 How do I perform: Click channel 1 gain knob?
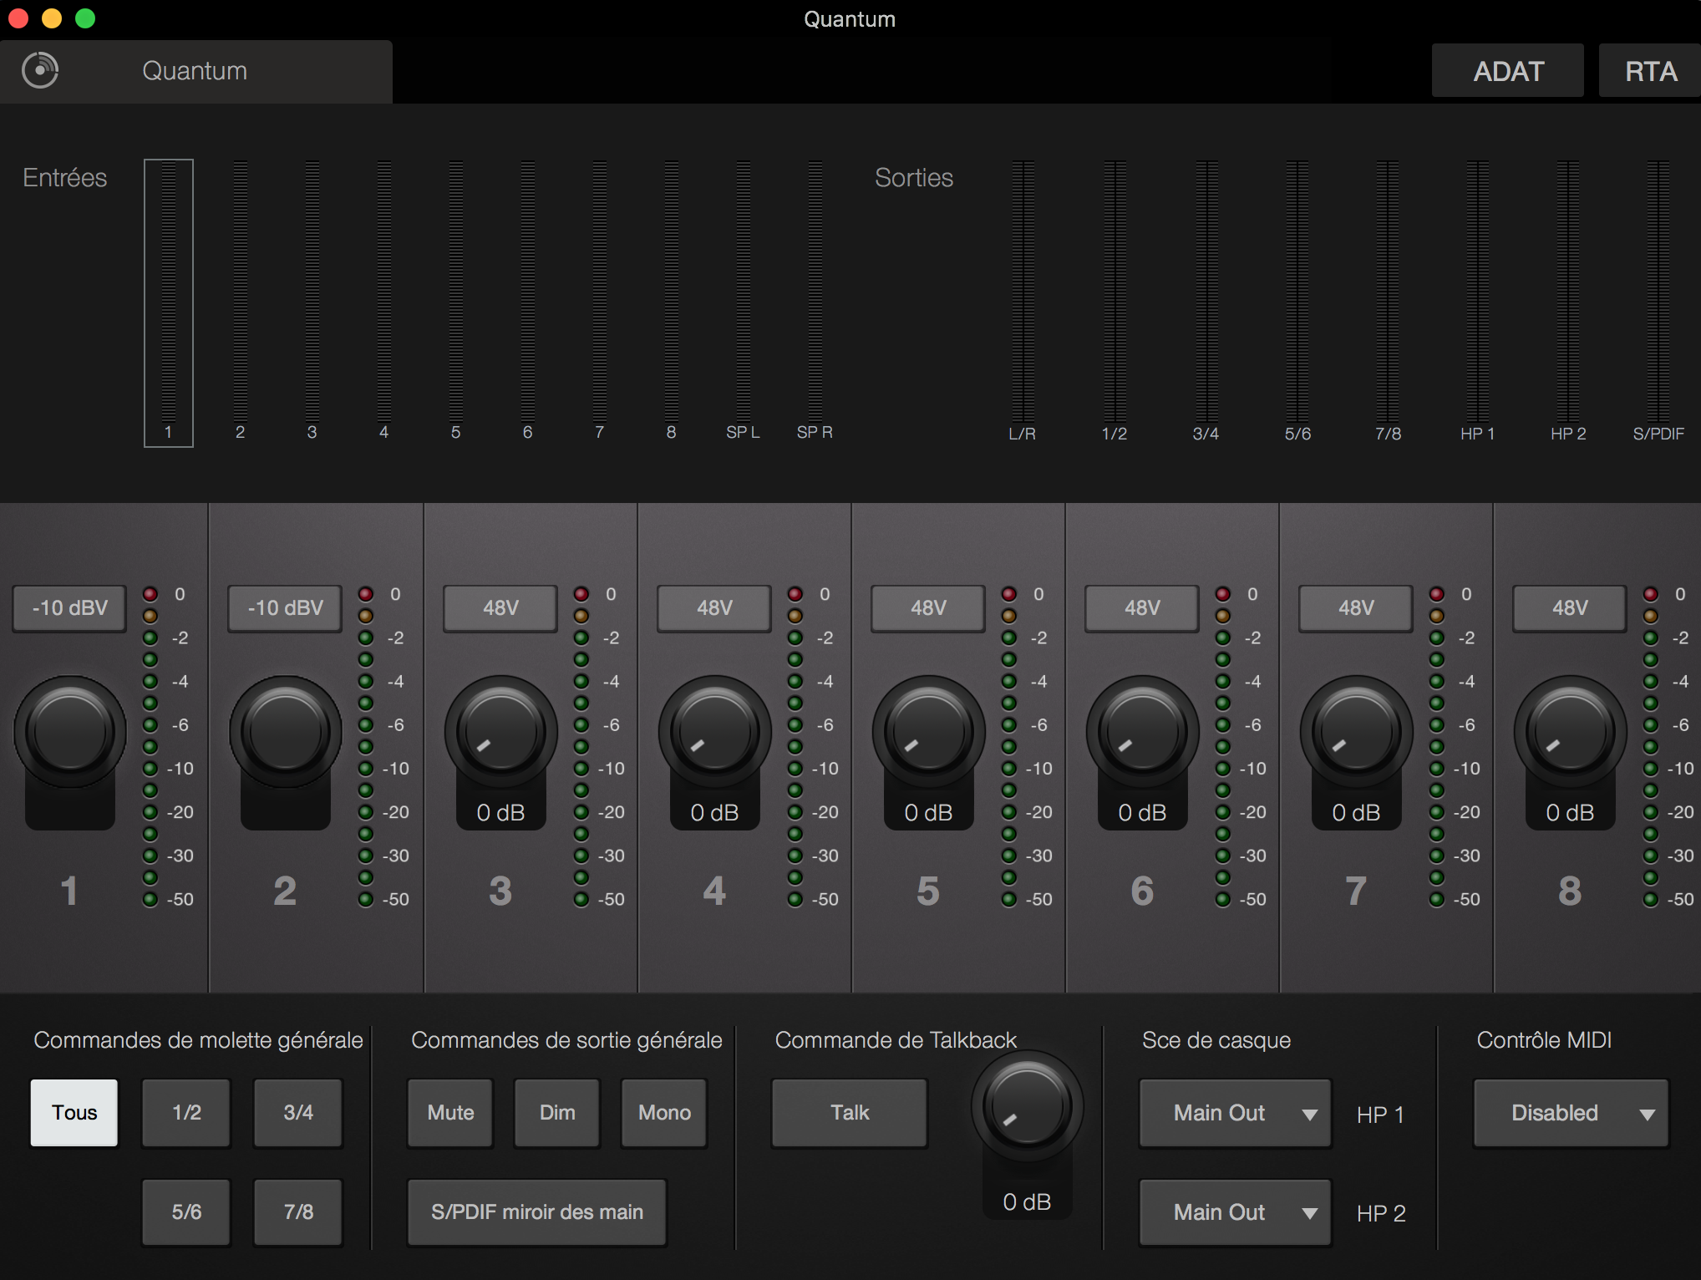pyautogui.click(x=69, y=731)
